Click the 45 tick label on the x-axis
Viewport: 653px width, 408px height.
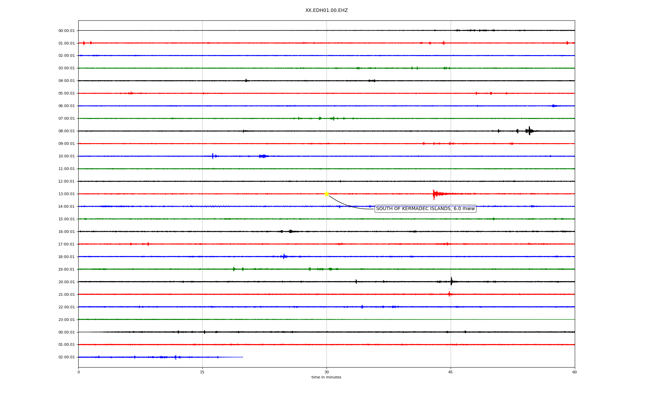pos(451,372)
